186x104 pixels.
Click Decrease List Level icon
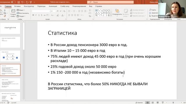[79, 11]
